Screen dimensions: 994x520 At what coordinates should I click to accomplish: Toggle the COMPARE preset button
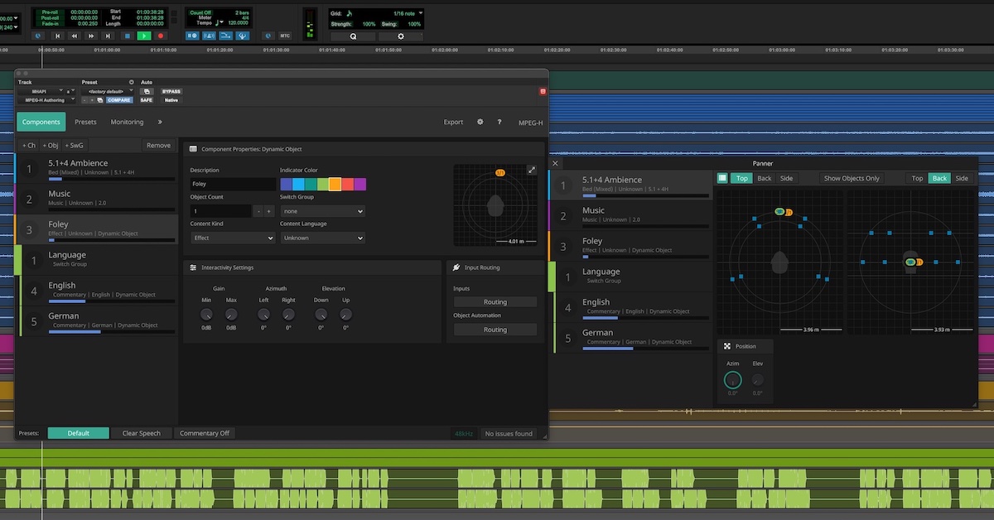119,100
